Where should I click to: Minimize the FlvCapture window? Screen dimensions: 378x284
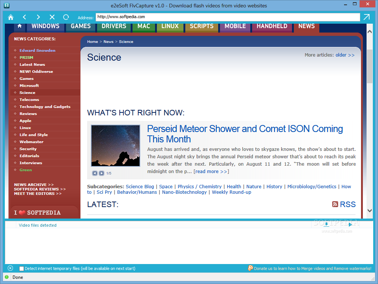pyautogui.click(x=346, y=4)
